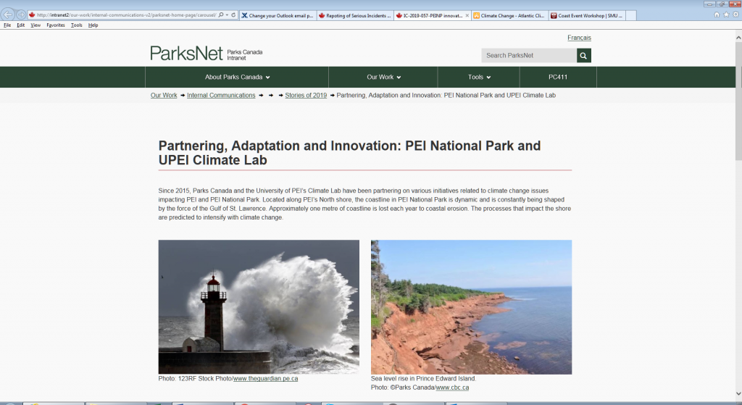Viewport: 742px width, 405px height.
Task: Open the Favorites menu
Action: pyautogui.click(x=56, y=25)
